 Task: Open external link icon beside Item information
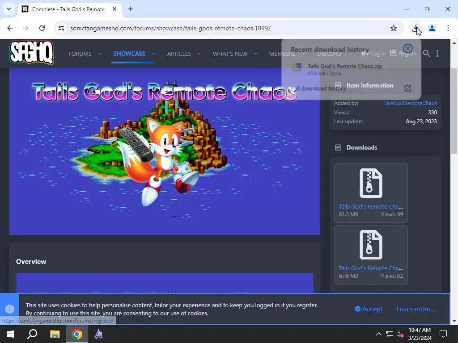point(408,88)
